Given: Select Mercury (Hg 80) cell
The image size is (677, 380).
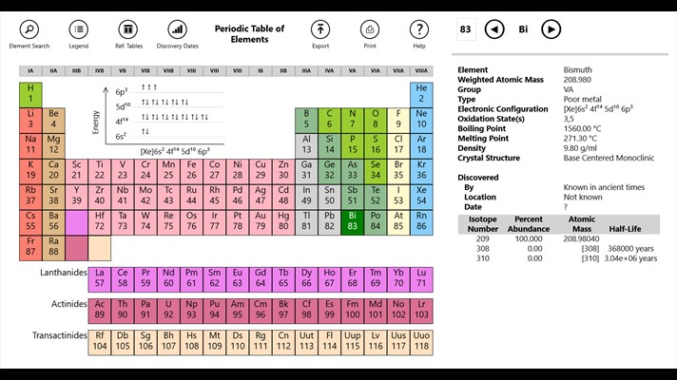Looking at the screenshot, I should [x=283, y=222].
